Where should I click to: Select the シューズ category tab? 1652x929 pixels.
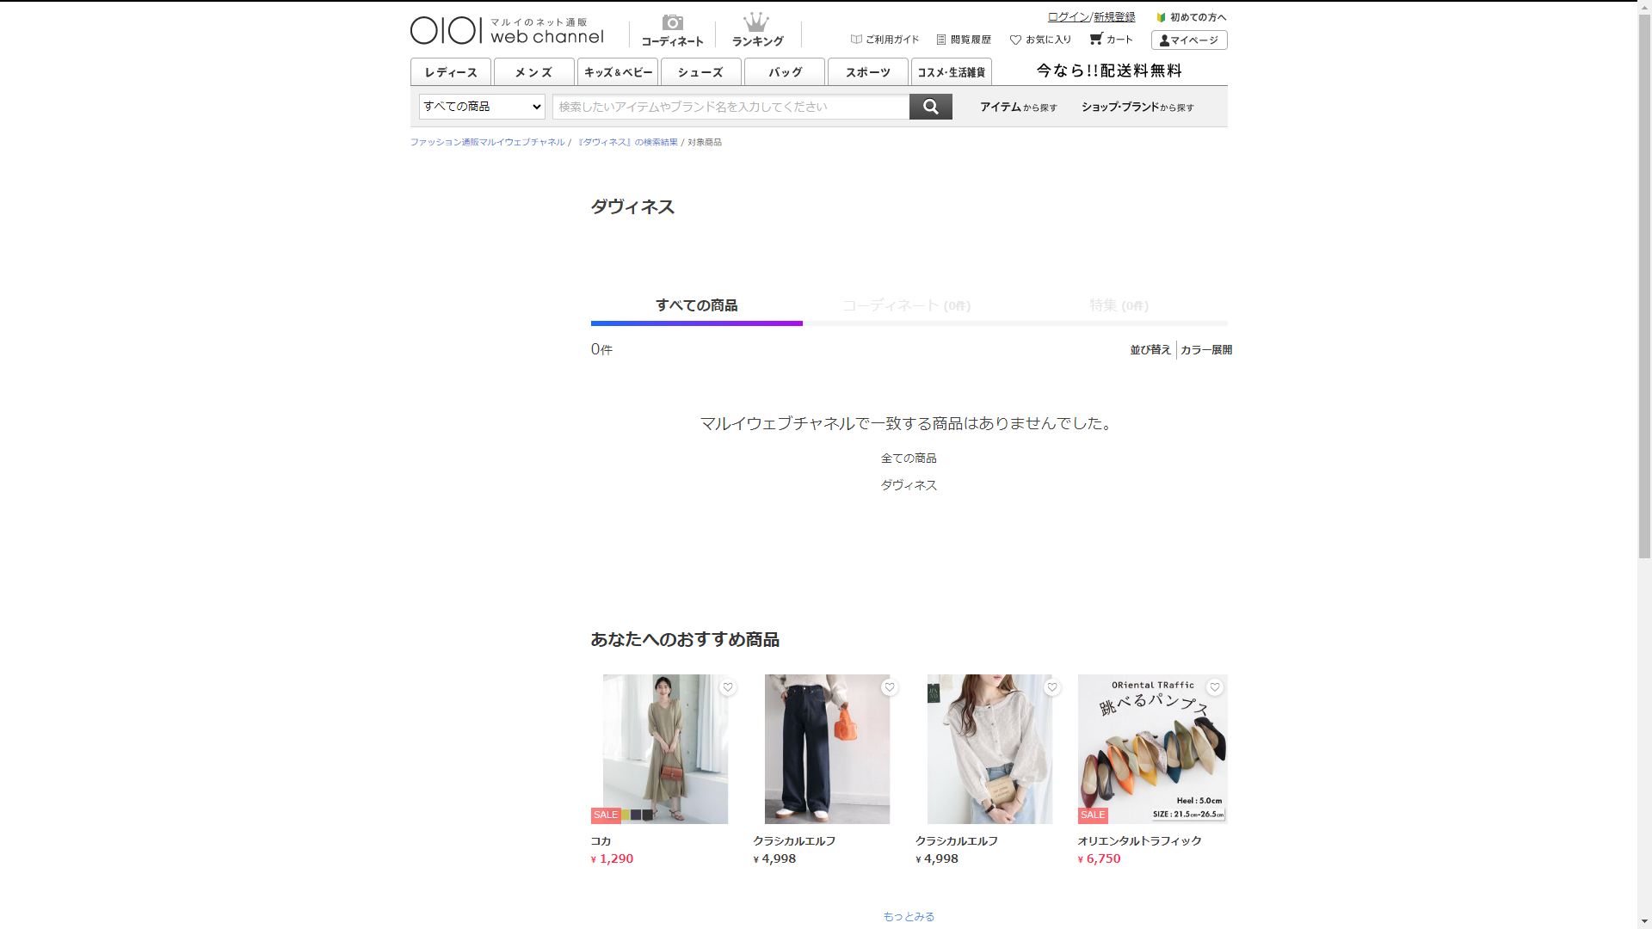[x=700, y=72]
